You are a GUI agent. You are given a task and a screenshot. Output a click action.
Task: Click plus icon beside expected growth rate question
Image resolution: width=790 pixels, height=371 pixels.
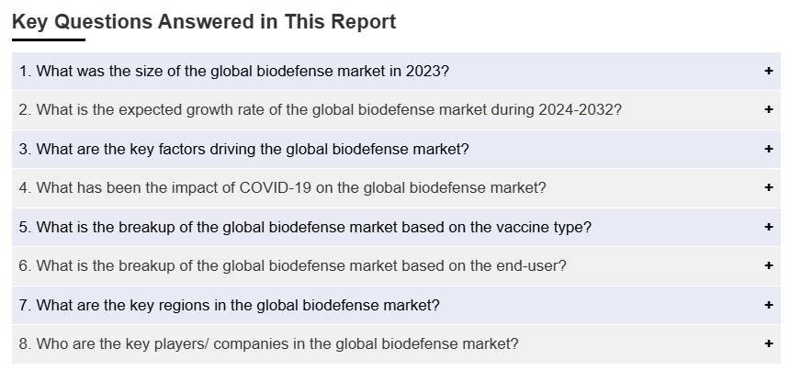(x=768, y=109)
